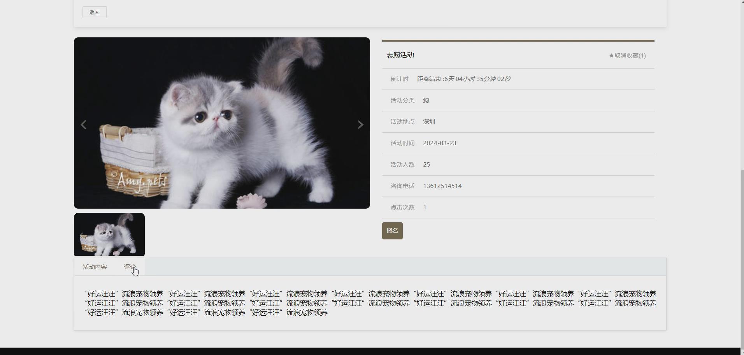This screenshot has width=744, height=355.
Task: Click the 倒计时 label
Action: tap(400, 79)
